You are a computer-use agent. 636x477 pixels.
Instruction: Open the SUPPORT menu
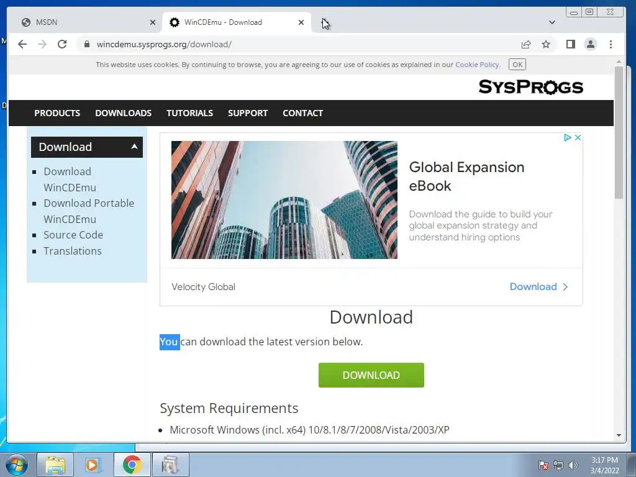248,113
